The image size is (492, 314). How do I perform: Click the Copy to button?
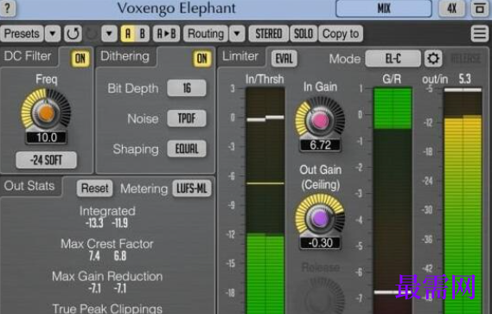point(341,34)
